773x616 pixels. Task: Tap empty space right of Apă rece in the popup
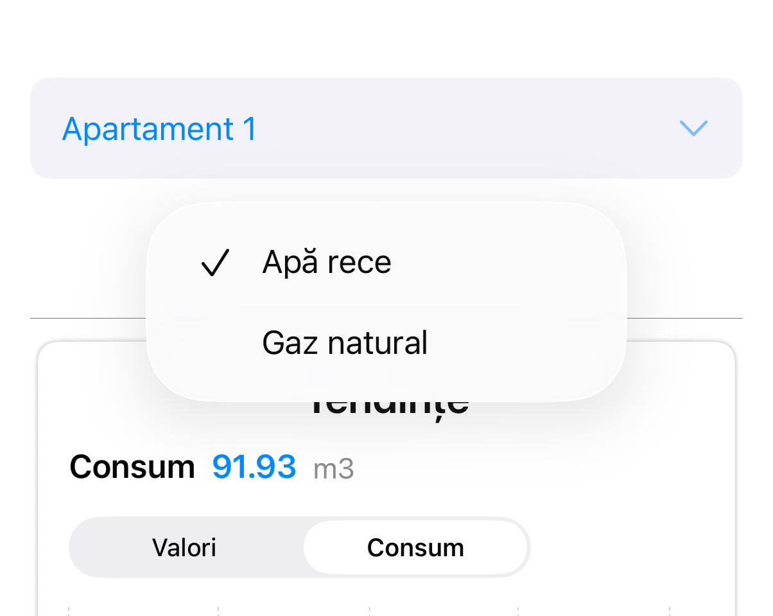coord(514,263)
